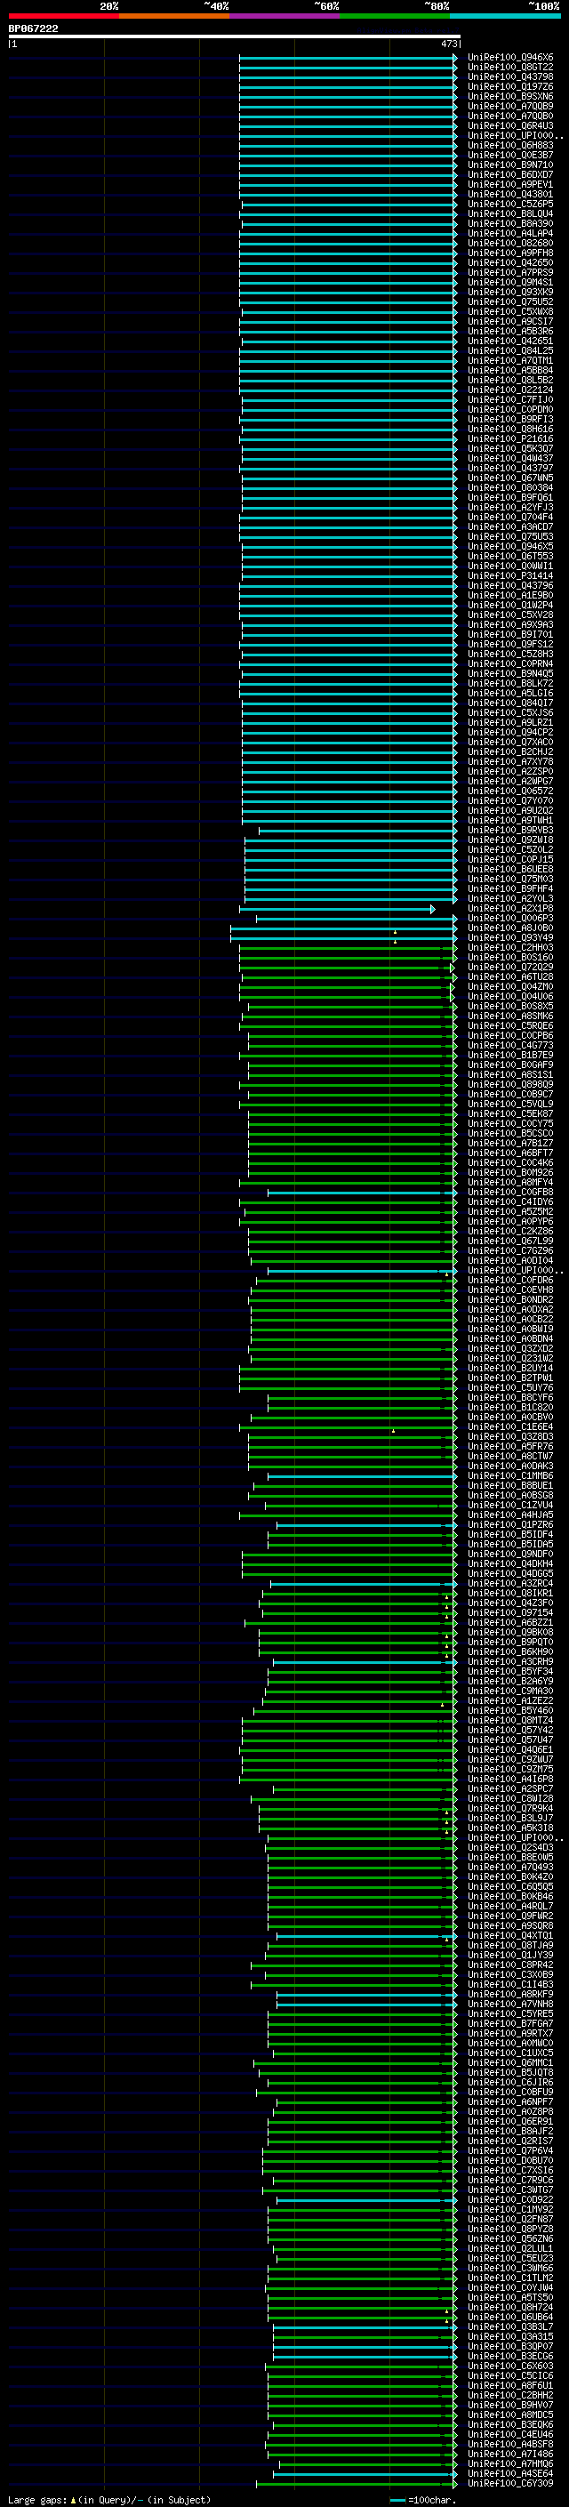Click the green ~80% identity legend segment
The height and width of the screenshot is (2507, 569).
tap(395, 16)
